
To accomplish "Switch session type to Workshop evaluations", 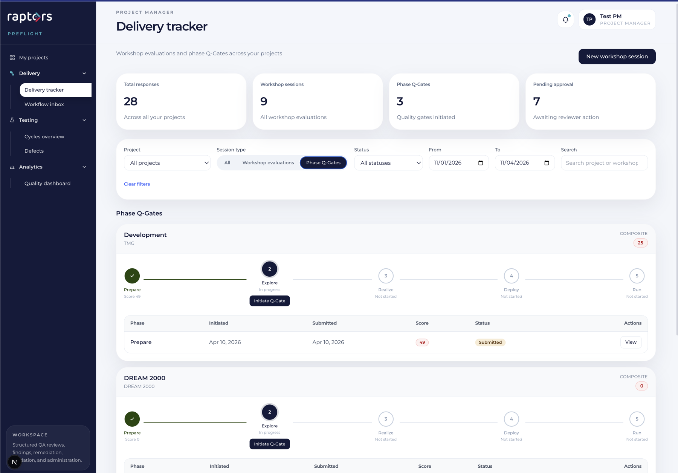I will (268, 162).
